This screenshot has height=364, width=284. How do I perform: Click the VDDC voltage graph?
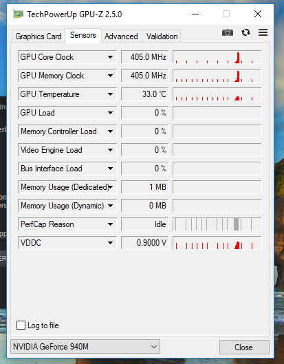click(x=217, y=243)
